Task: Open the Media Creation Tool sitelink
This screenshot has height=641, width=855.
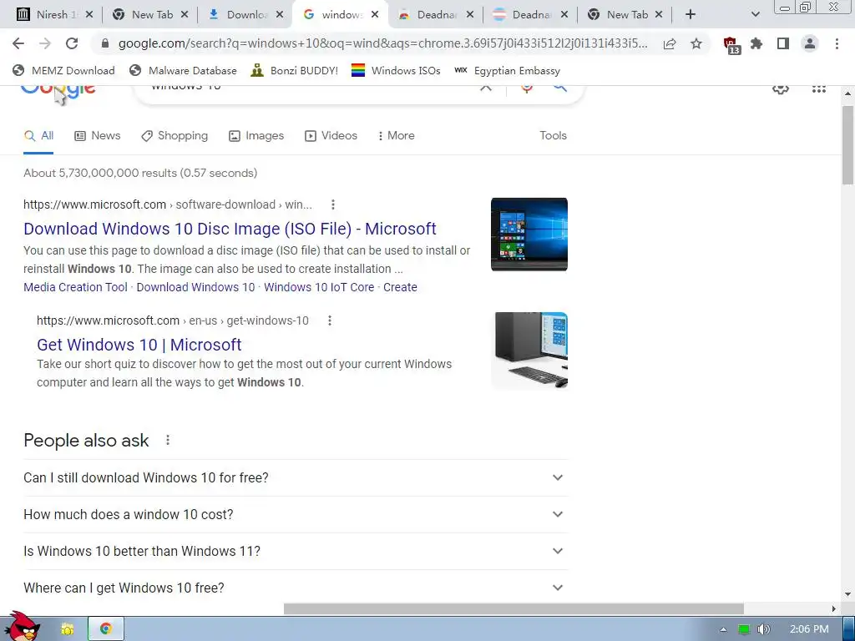Action: [x=75, y=287]
